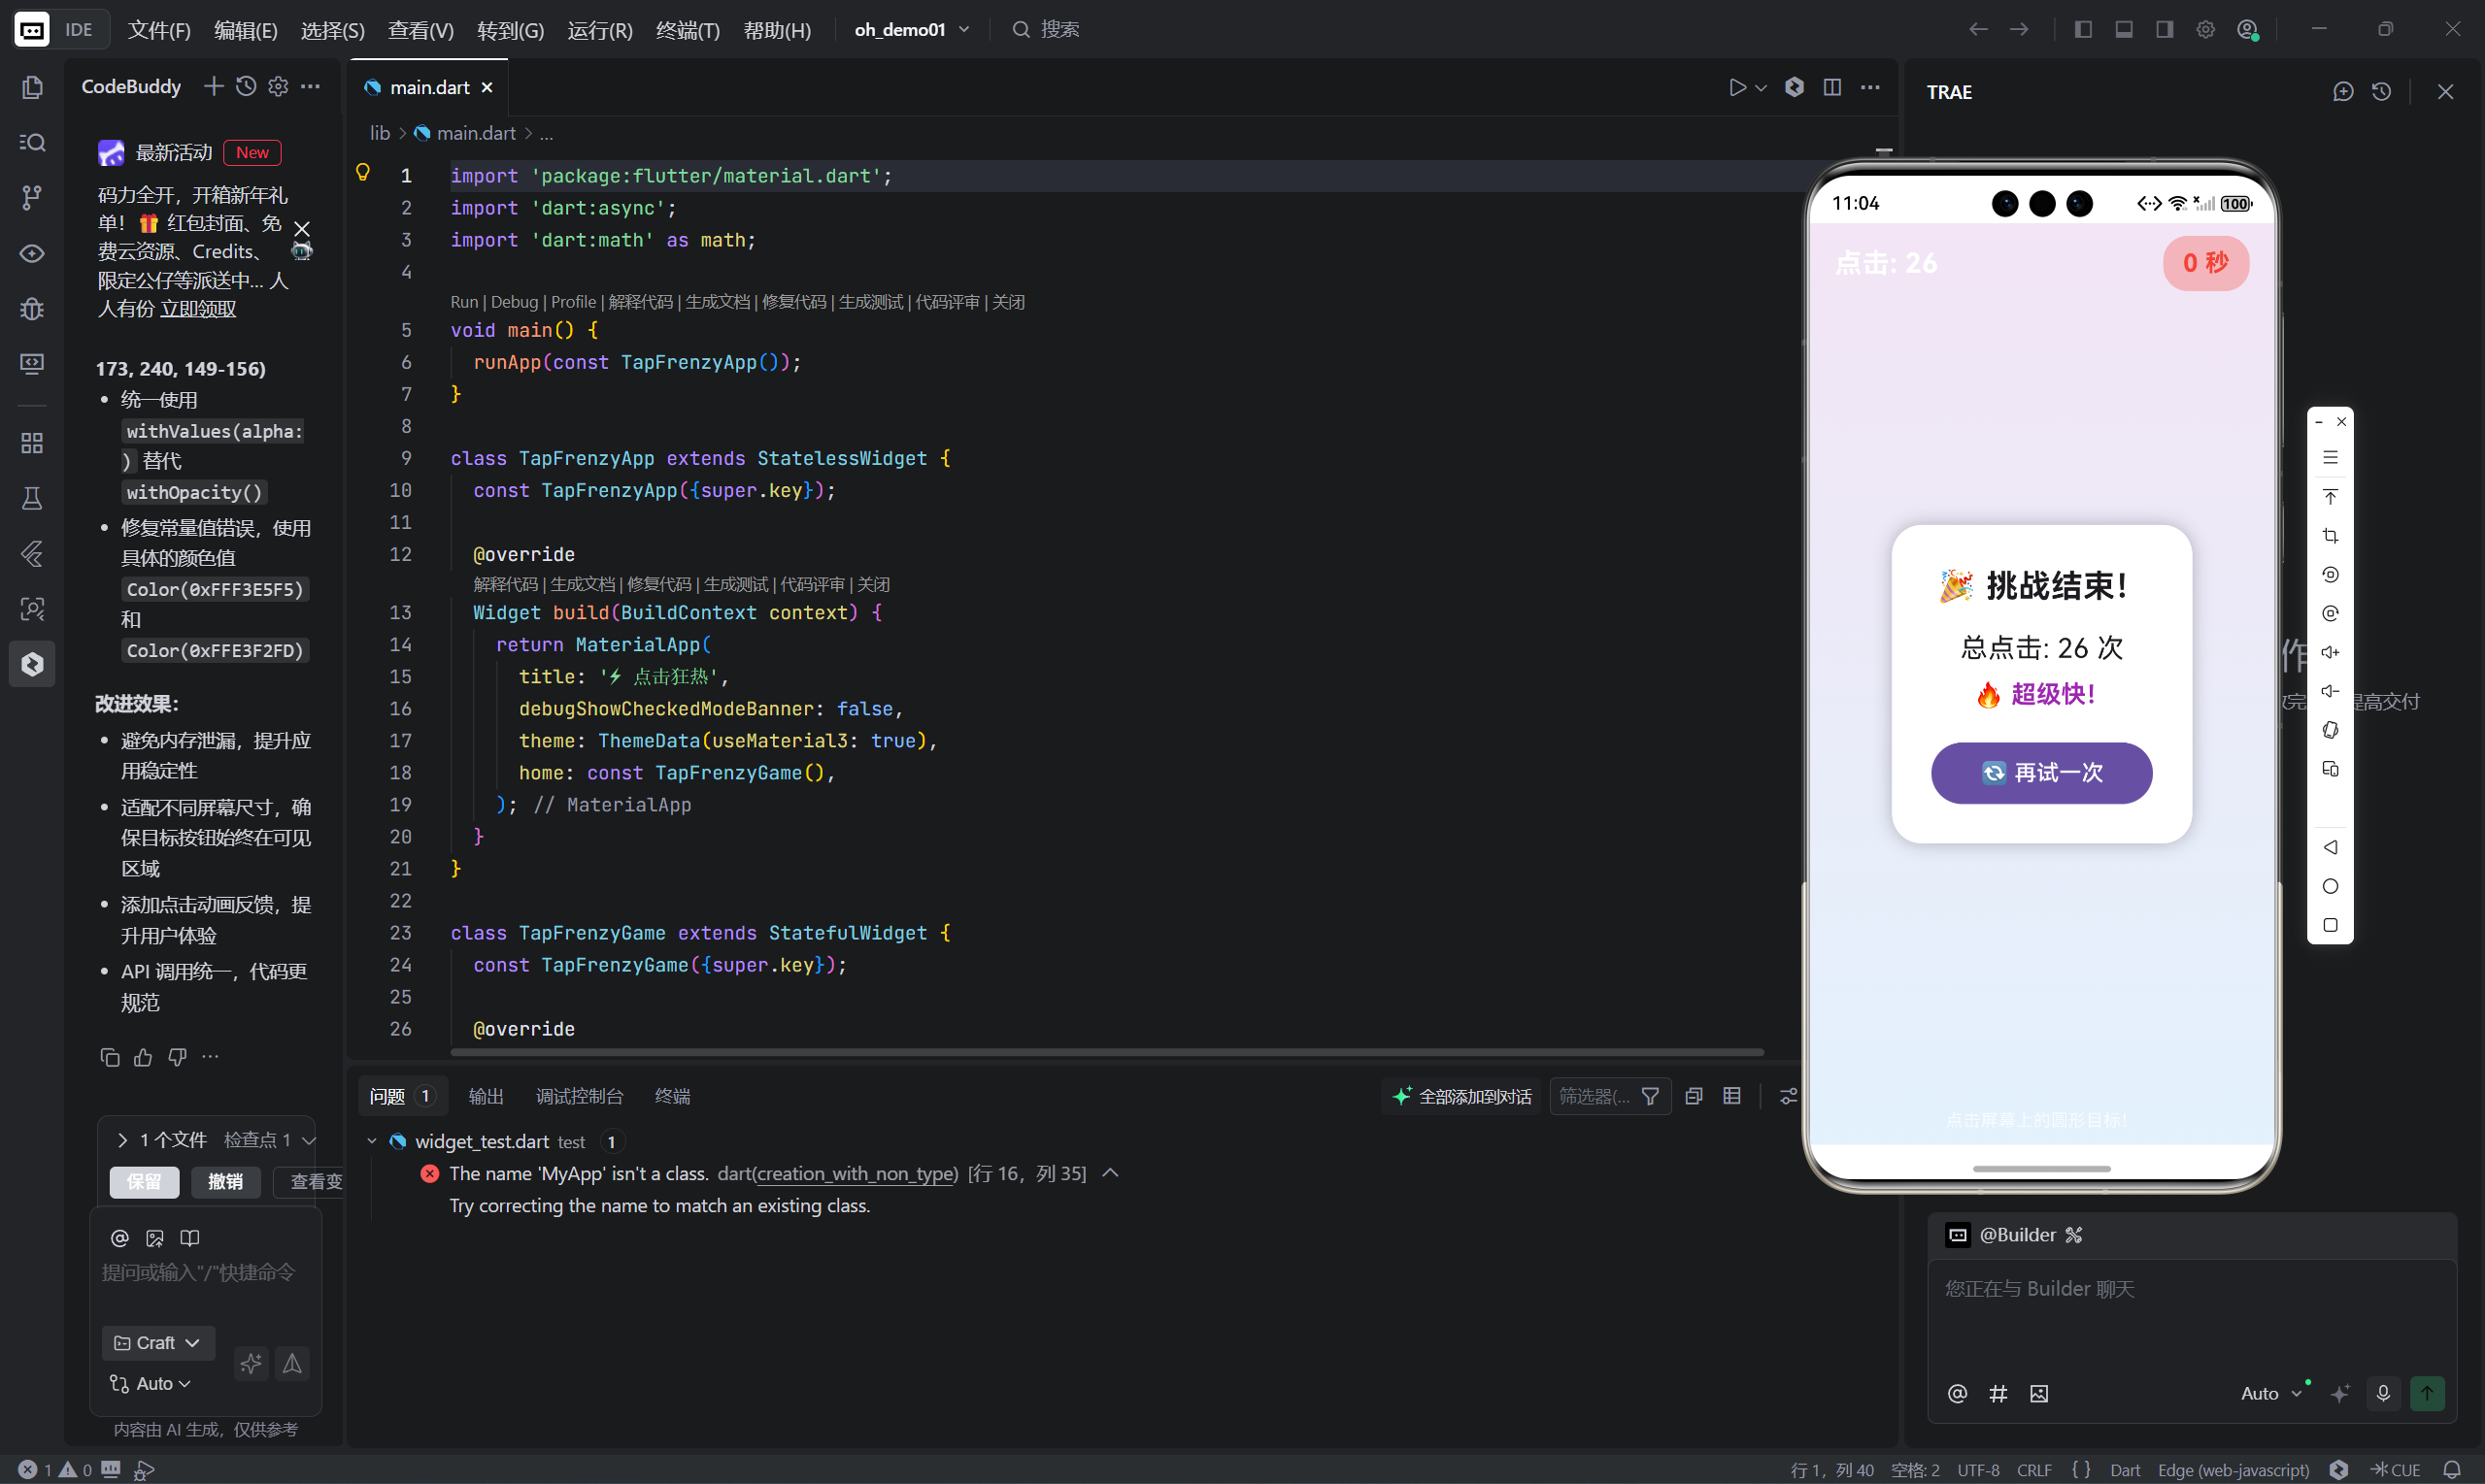Screen dimensions: 2485x1484
Task: Toggle the secondary side bar layout icon
Action: [2164, 30]
